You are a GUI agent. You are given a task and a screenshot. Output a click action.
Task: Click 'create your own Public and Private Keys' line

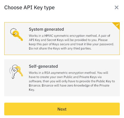coord(65,77)
